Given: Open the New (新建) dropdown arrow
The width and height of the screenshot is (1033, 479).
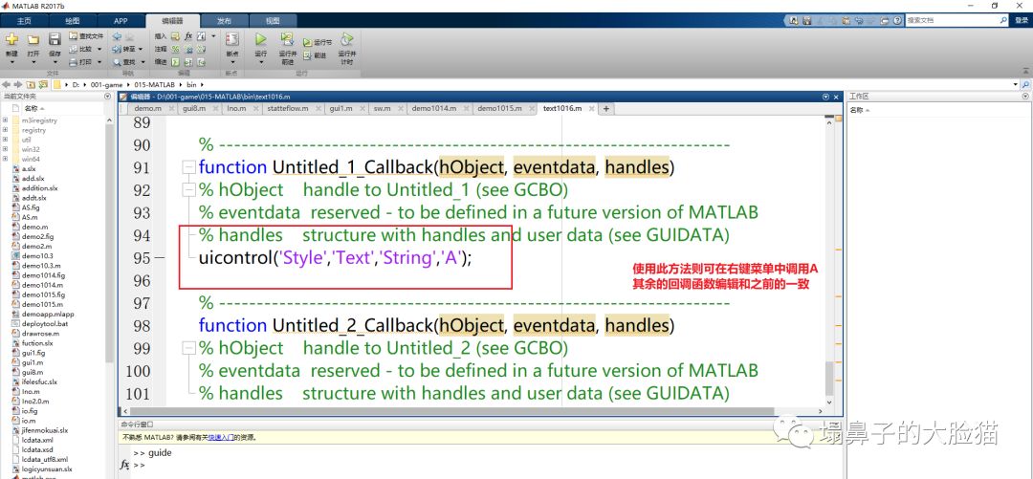Looking at the screenshot, I should click(11, 62).
